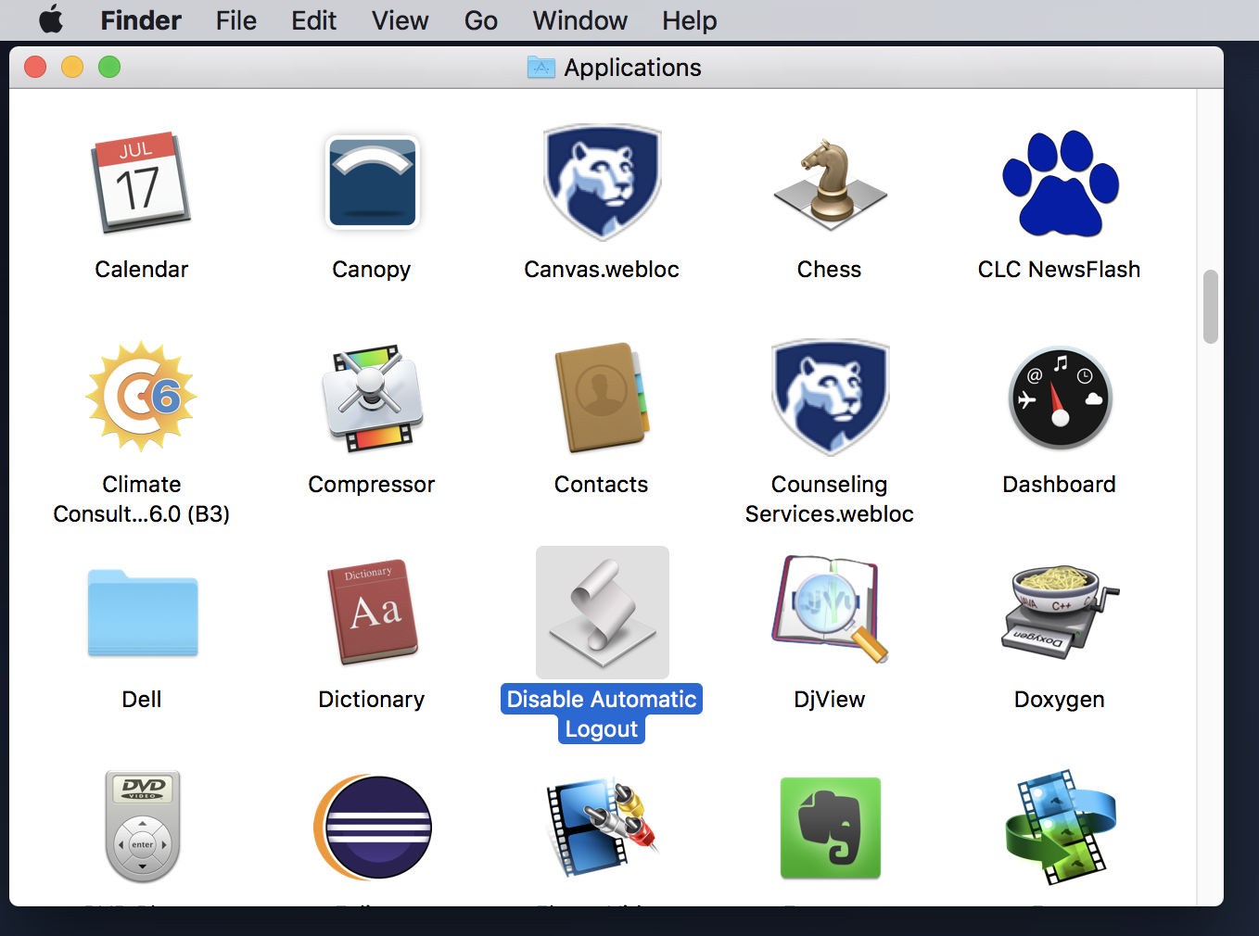Image resolution: width=1259 pixels, height=936 pixels.
Task: Select the Doxygen app icon
Action: pos(1060,612)
